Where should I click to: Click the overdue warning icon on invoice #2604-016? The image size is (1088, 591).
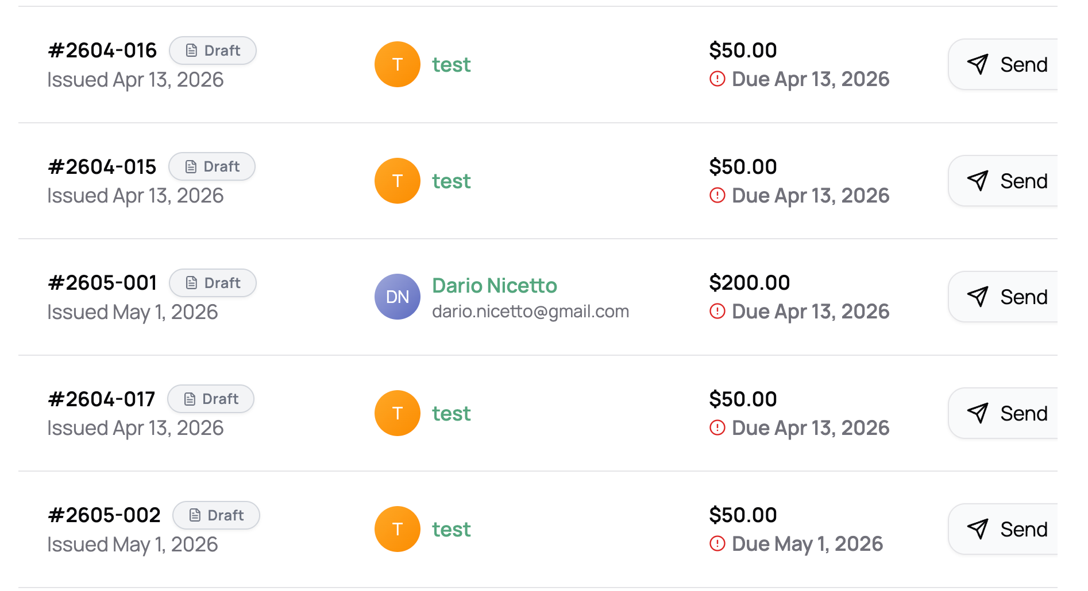[x=717, y=79]
